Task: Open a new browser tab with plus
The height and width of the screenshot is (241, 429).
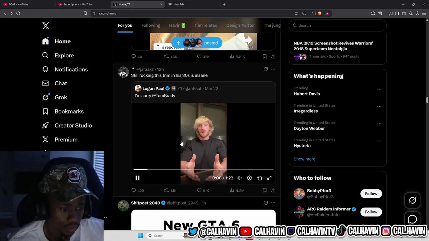Action: click(224, 4)
